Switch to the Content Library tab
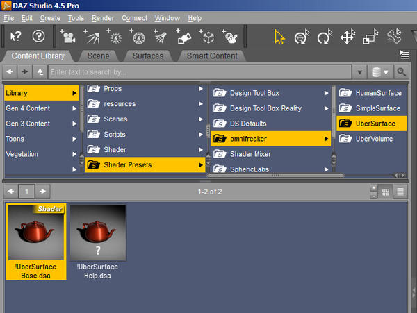 (38, 56)
